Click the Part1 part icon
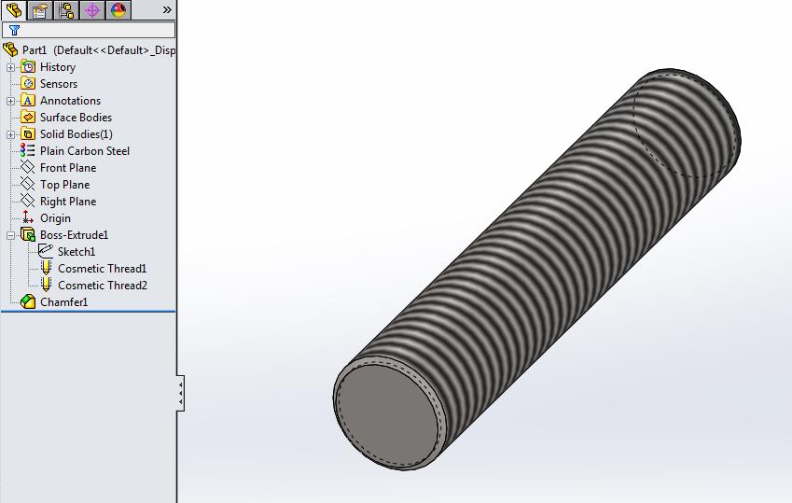This screenshot has width=792, height=503. (x=10, y=50)
